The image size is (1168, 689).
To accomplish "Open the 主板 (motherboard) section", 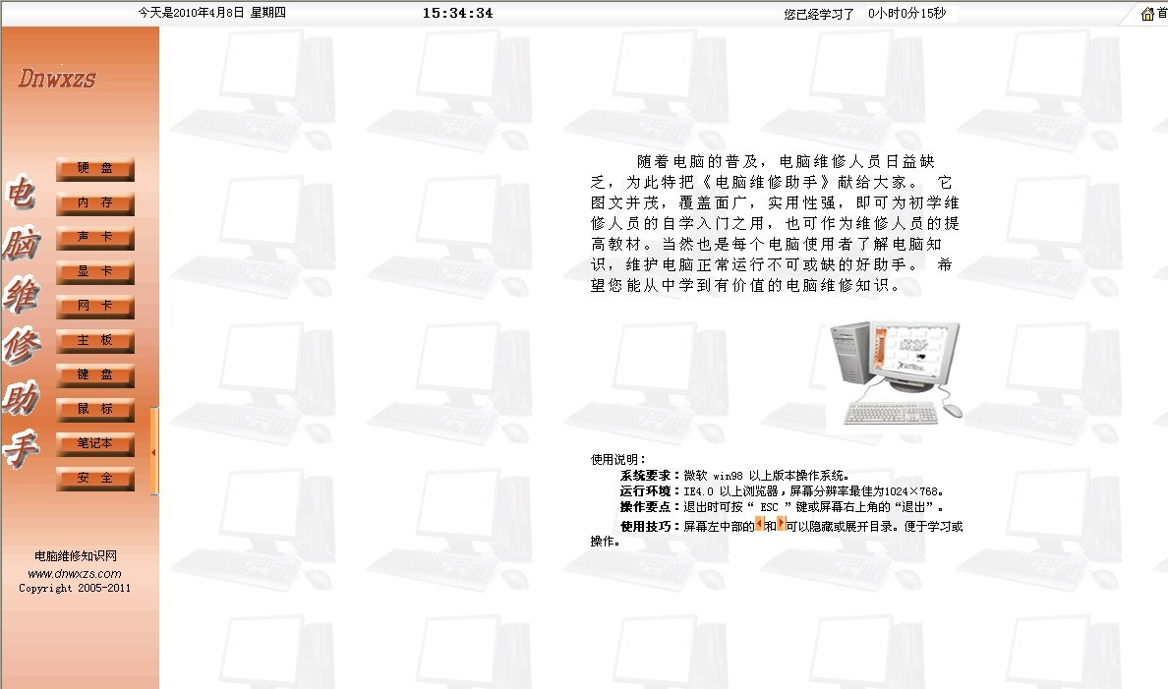I will coord(94,341).
